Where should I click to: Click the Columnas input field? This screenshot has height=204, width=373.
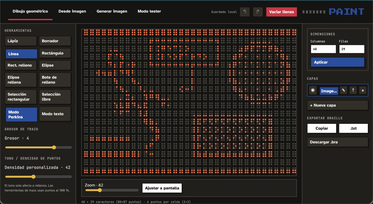pyautogui.click(x=323, y=49)
